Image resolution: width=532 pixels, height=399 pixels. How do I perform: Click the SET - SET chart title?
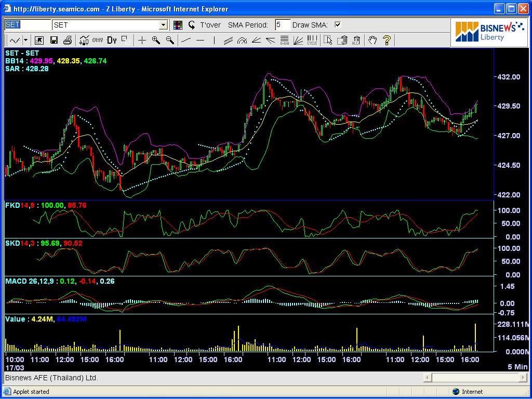point(22,53)
